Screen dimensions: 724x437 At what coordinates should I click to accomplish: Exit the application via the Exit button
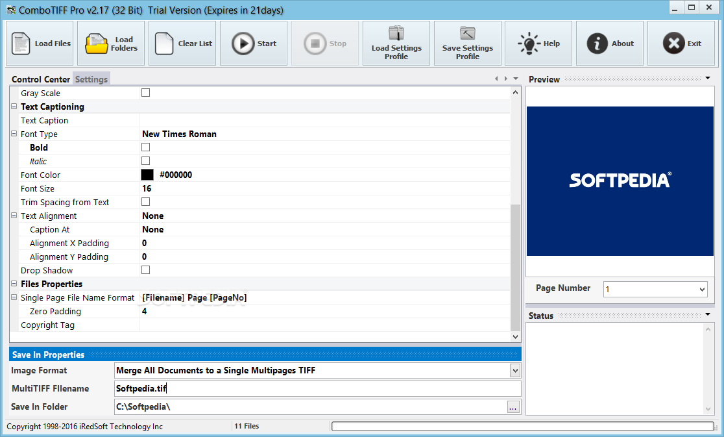coord(681,44)
